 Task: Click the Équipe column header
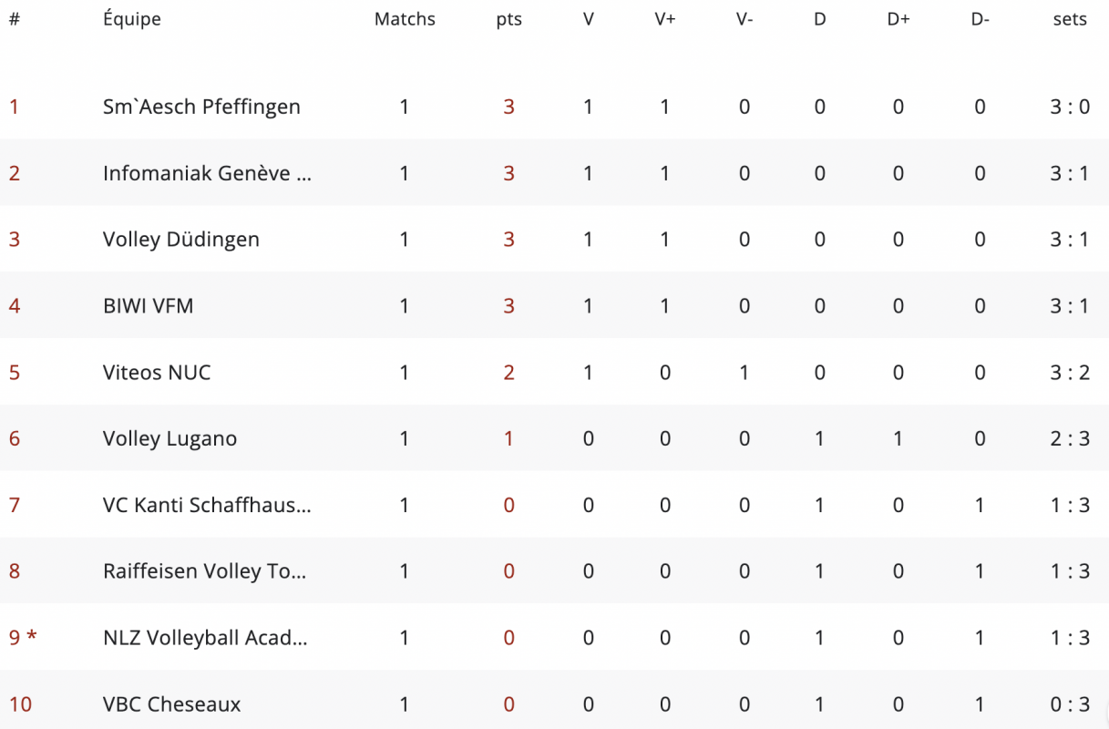[131, 19]
